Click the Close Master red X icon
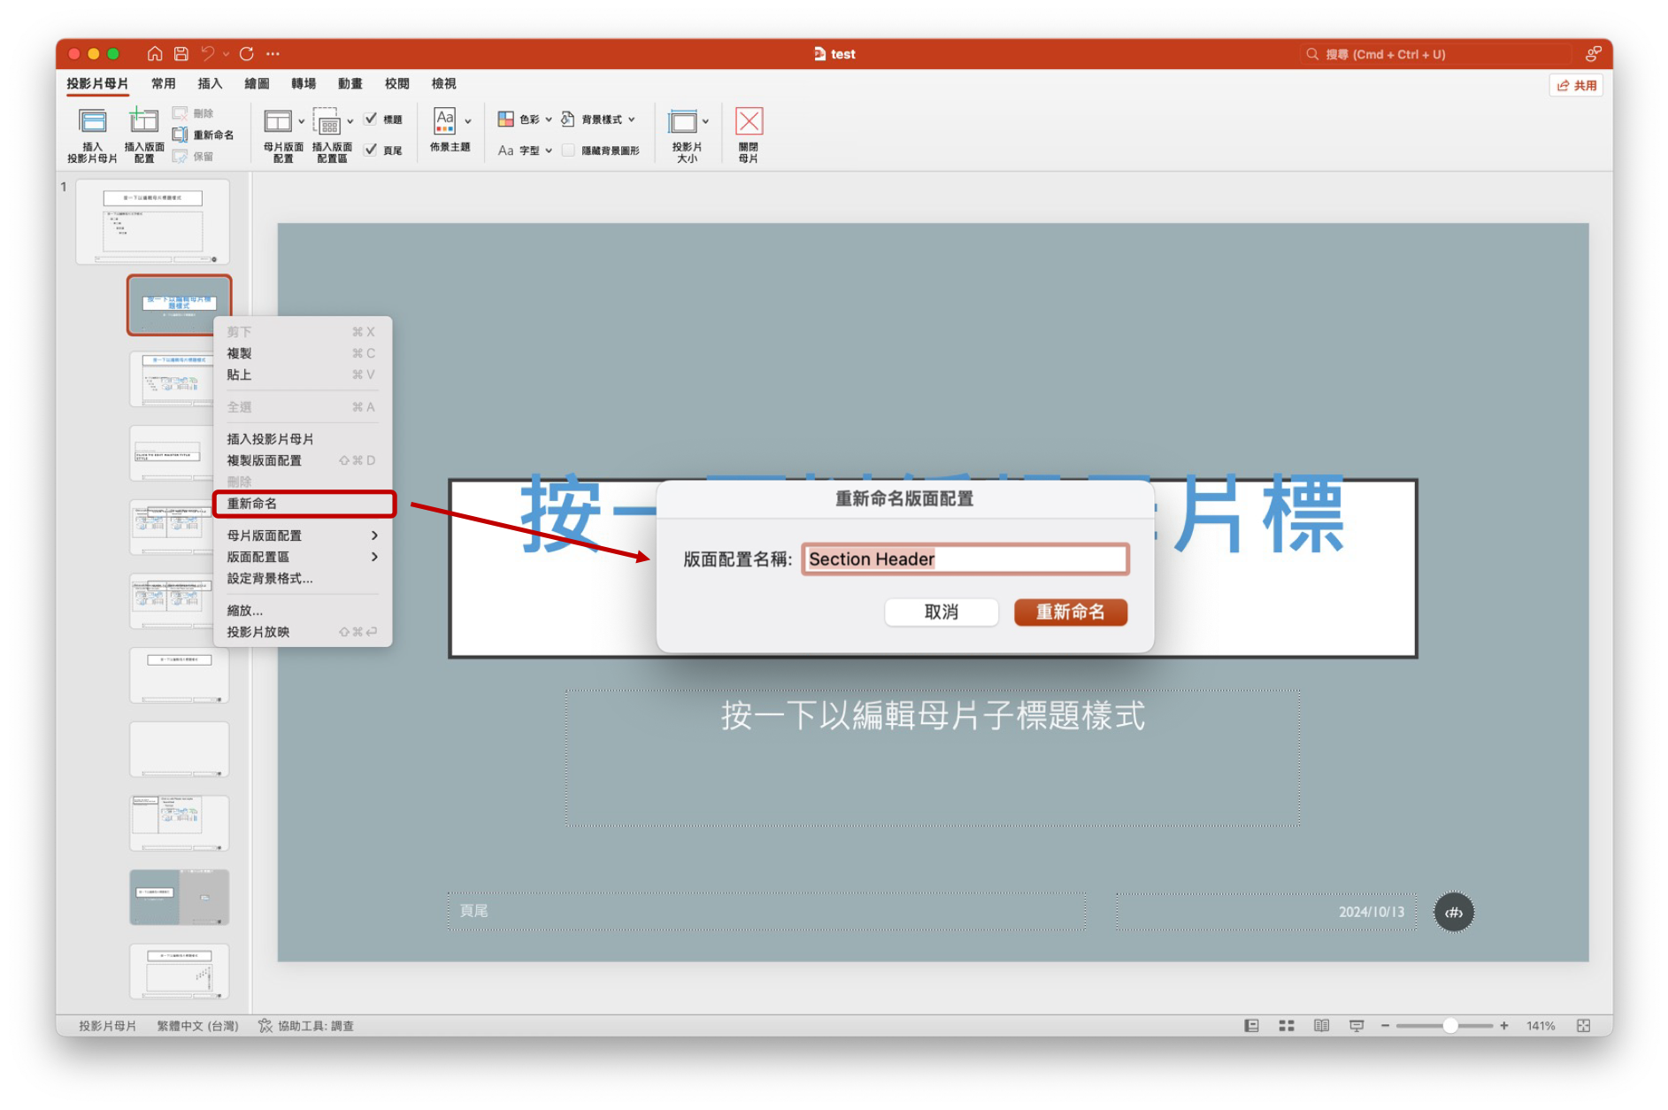 pyautogui.click(x=749, y=122)
